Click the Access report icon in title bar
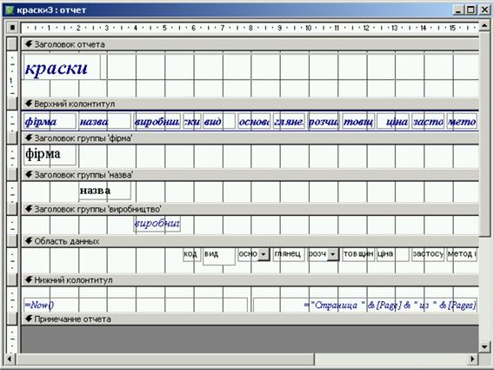This screenshot has height=370, width=494. [x=10, y=10]
